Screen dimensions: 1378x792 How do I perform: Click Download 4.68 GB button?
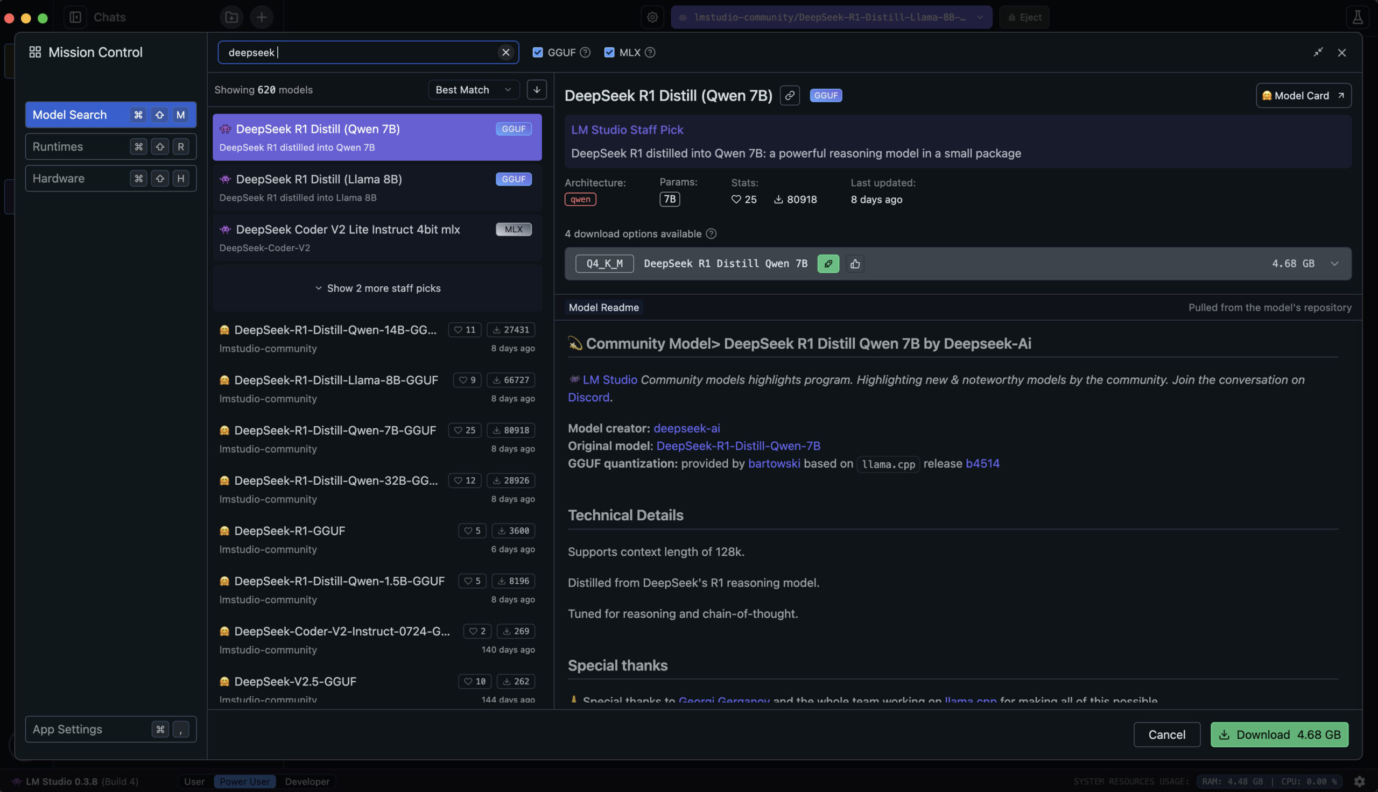coord(1278,735)
